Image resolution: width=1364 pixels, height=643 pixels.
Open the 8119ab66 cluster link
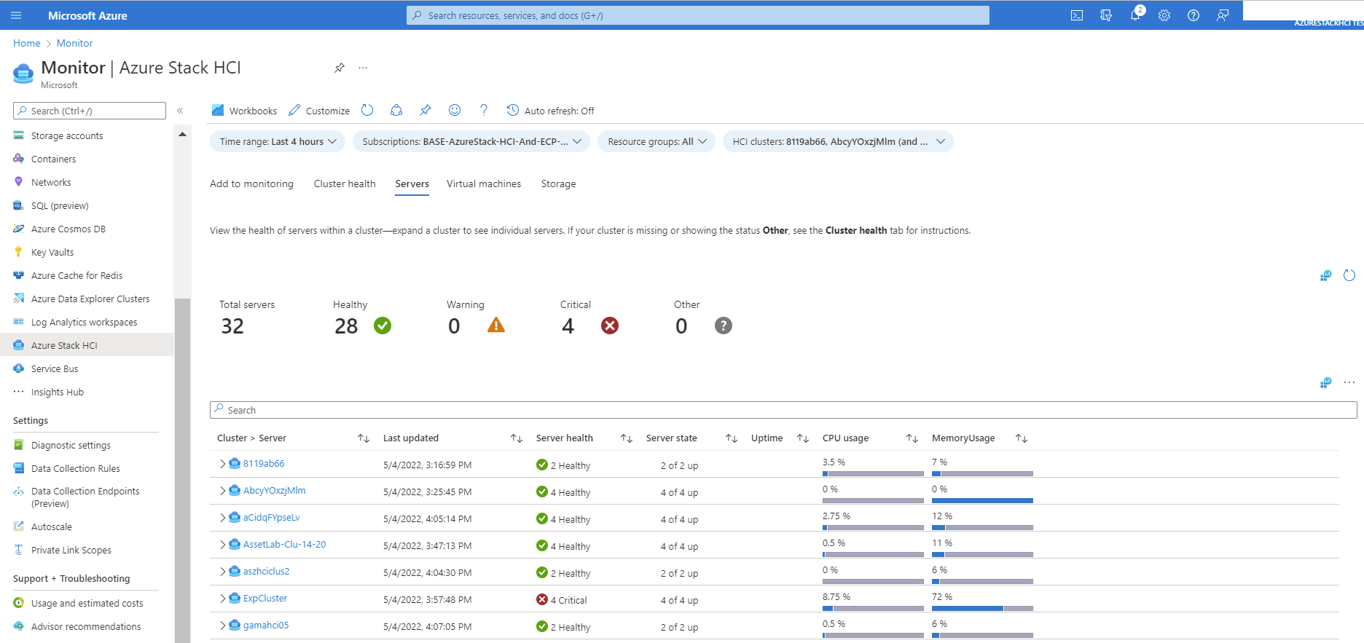(264, 464)
